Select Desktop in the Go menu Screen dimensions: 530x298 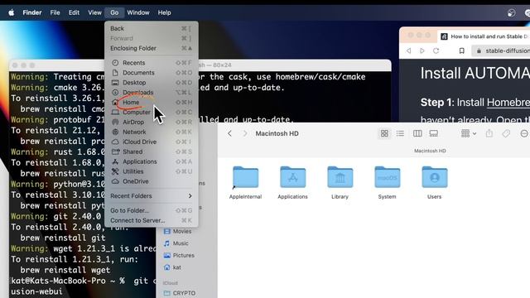click(151, 83)
